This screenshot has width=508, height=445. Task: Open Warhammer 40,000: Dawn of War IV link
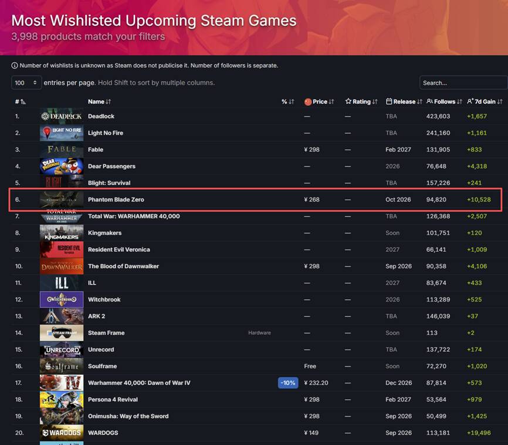(x=139, y=382)
